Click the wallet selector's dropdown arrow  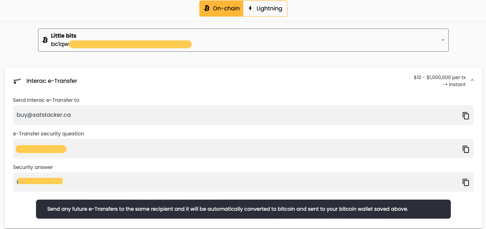443,40
